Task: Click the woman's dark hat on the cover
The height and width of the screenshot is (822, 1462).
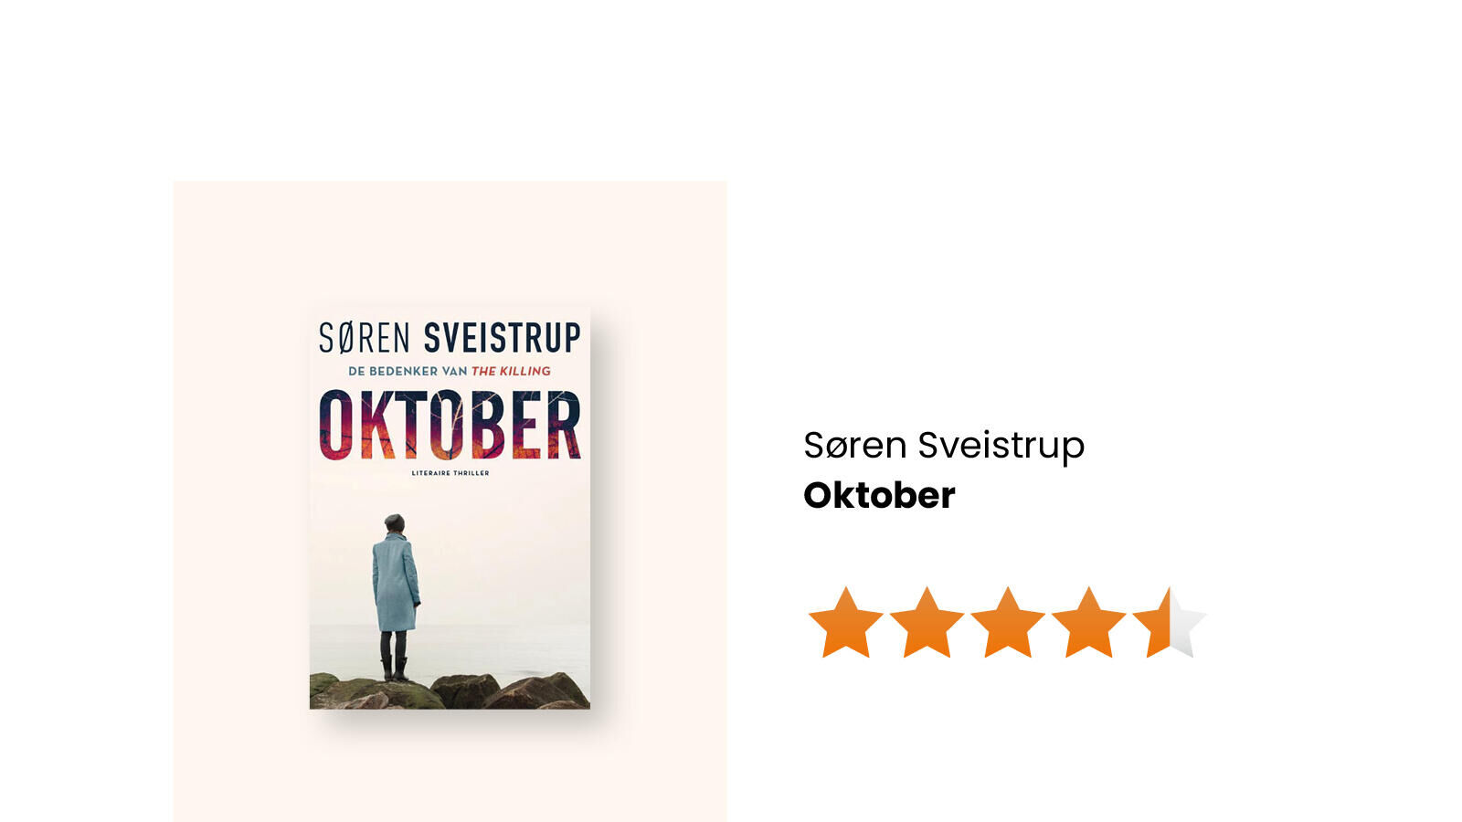Action: click(x=394, y=522)
